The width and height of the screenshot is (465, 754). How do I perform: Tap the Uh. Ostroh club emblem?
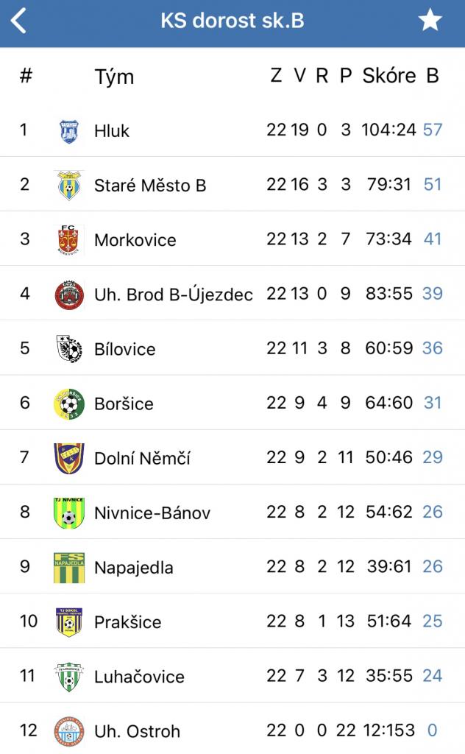[x=68, y=730]
